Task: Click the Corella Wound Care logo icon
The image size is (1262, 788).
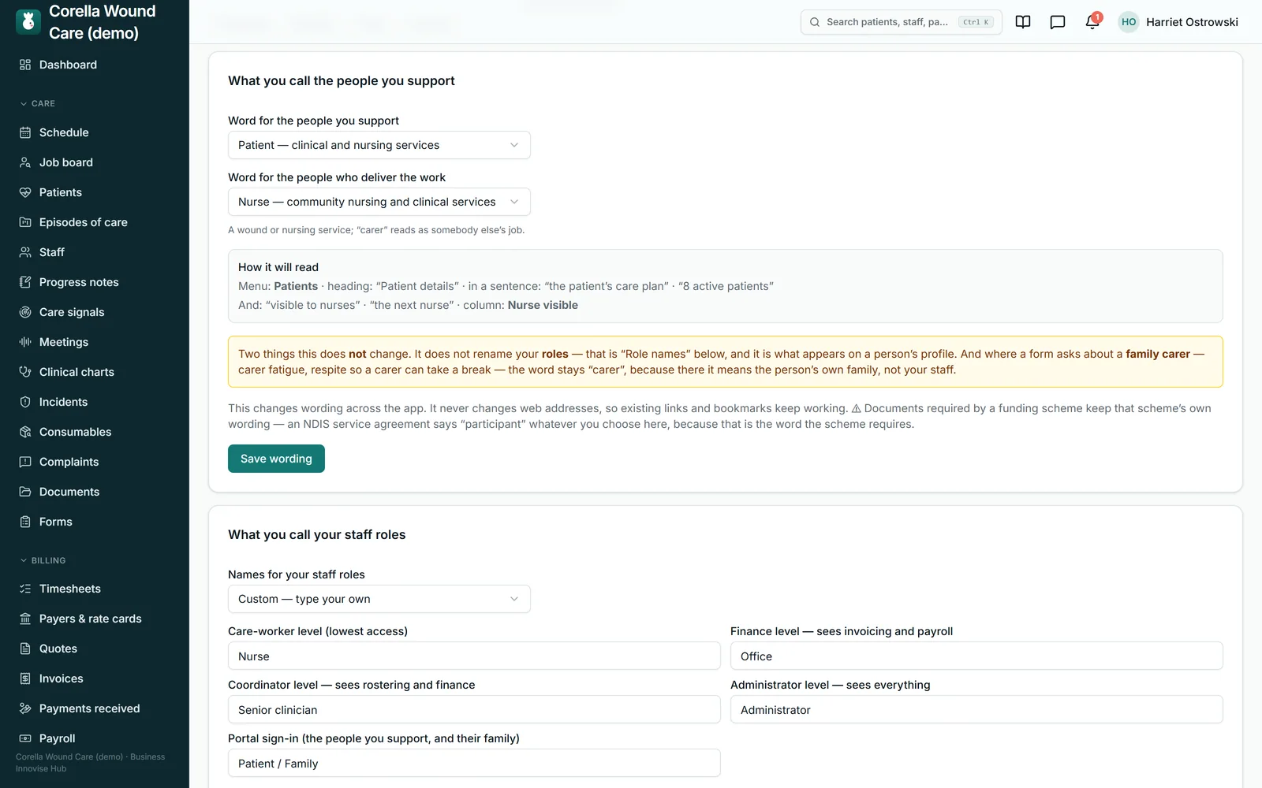Action: coord(28,22)
